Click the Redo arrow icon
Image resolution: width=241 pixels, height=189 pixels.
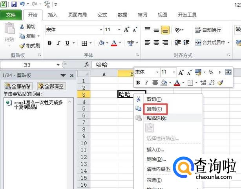tap(35, 4)
